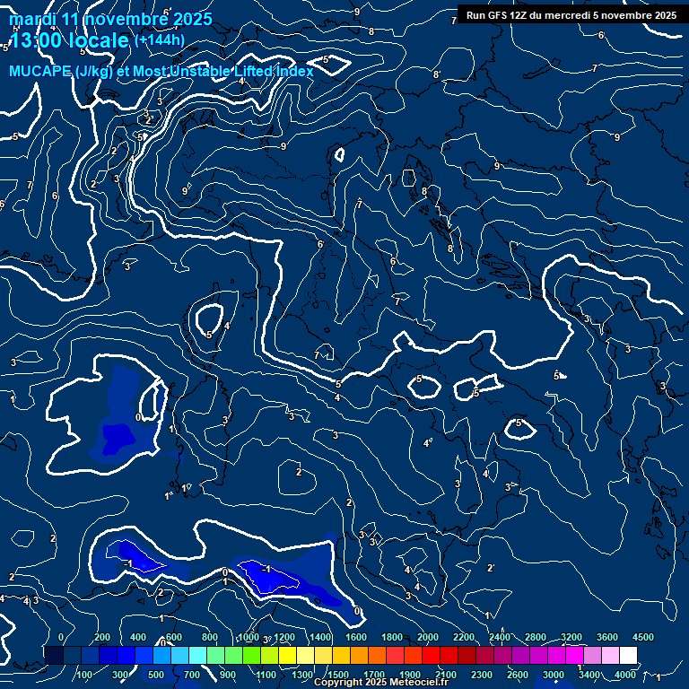The width and height of the screenshot is (689, 689).
Task: Click the '(+144h)' forecast offset text
Action: tap(160, 40)
